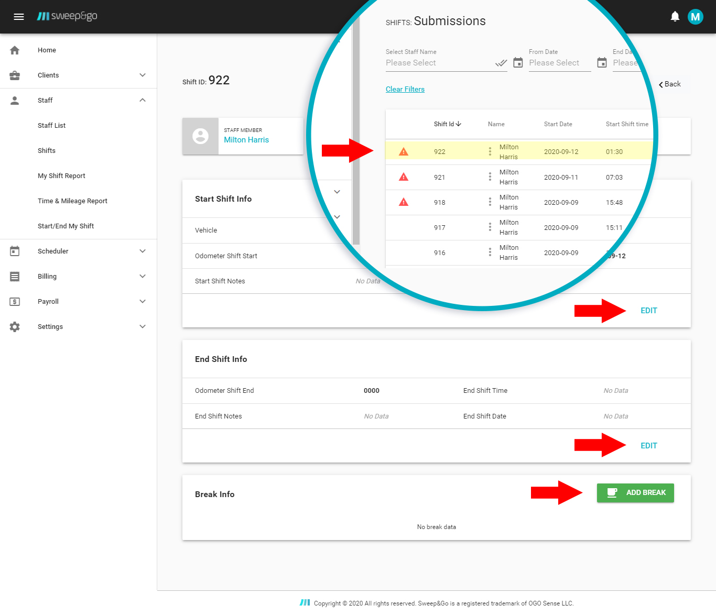The image size is (716, 616).
Task: Click the Home house icon
Action: 15,50
